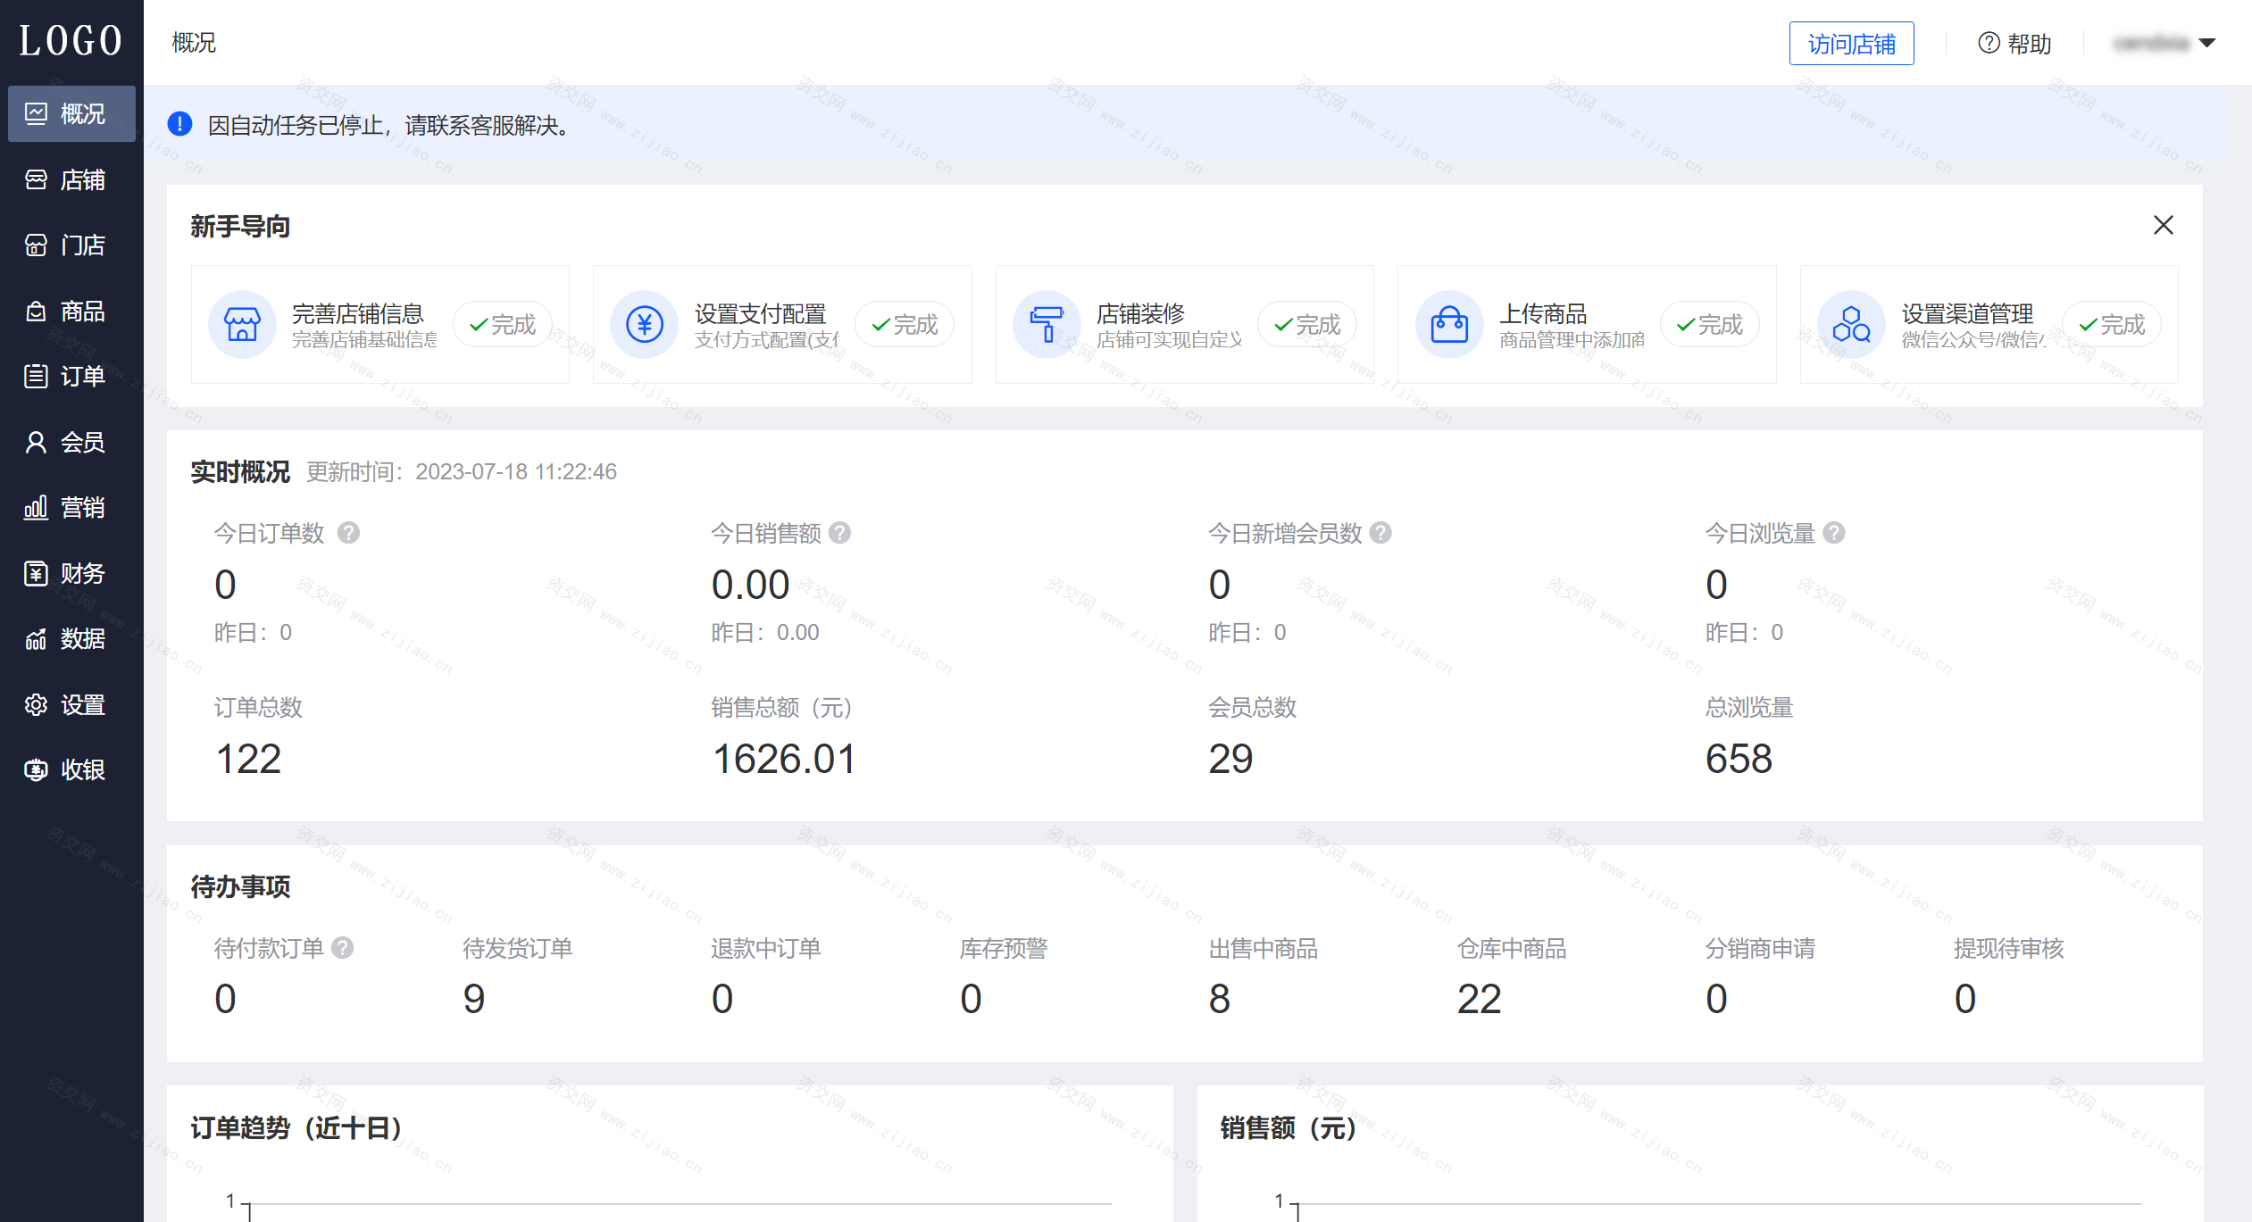Click the yen circle icon for 设置支付配置
Screen dimensions: 2252x1222
pos(645,324)
